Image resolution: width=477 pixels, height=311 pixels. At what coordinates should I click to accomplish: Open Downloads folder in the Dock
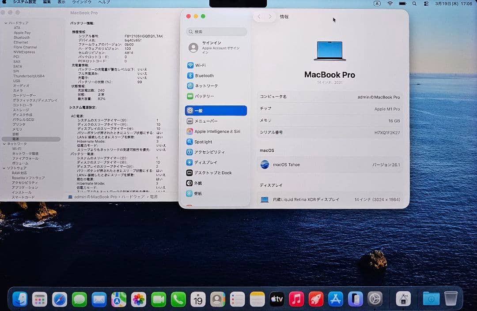[x=431, y=299]
